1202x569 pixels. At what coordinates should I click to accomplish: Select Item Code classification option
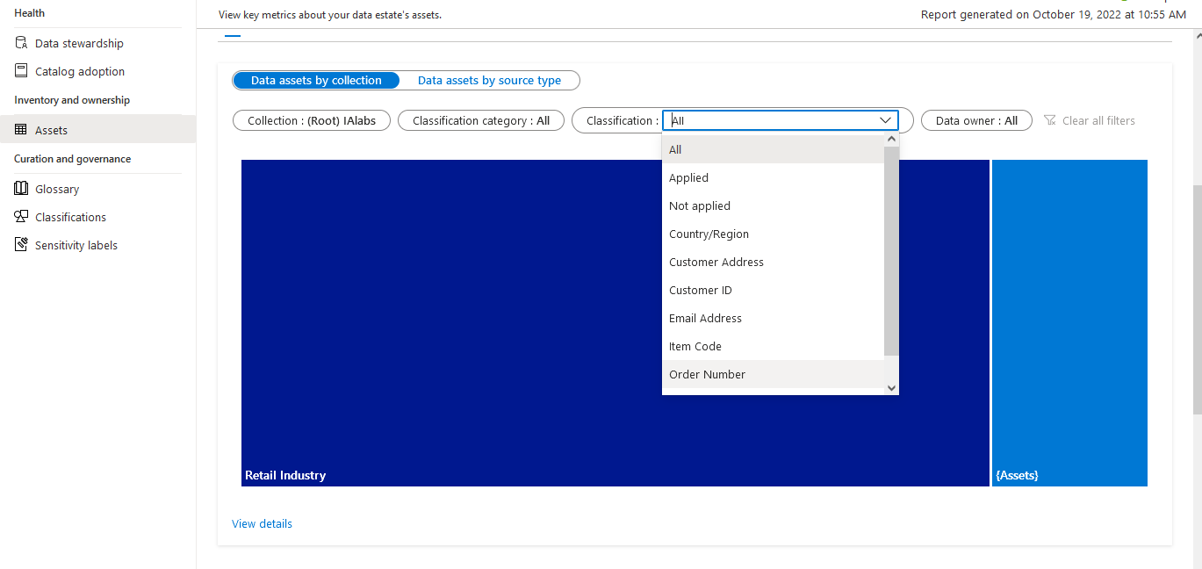click(x=773, y=346)
